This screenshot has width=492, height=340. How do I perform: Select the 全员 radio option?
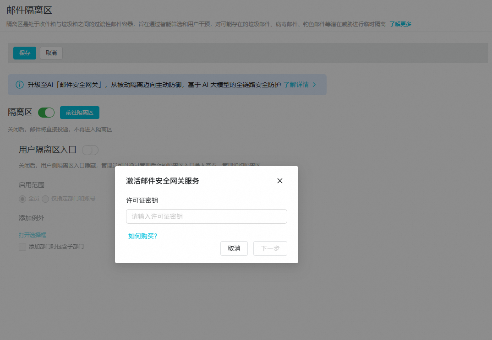[x=22, y=199]
